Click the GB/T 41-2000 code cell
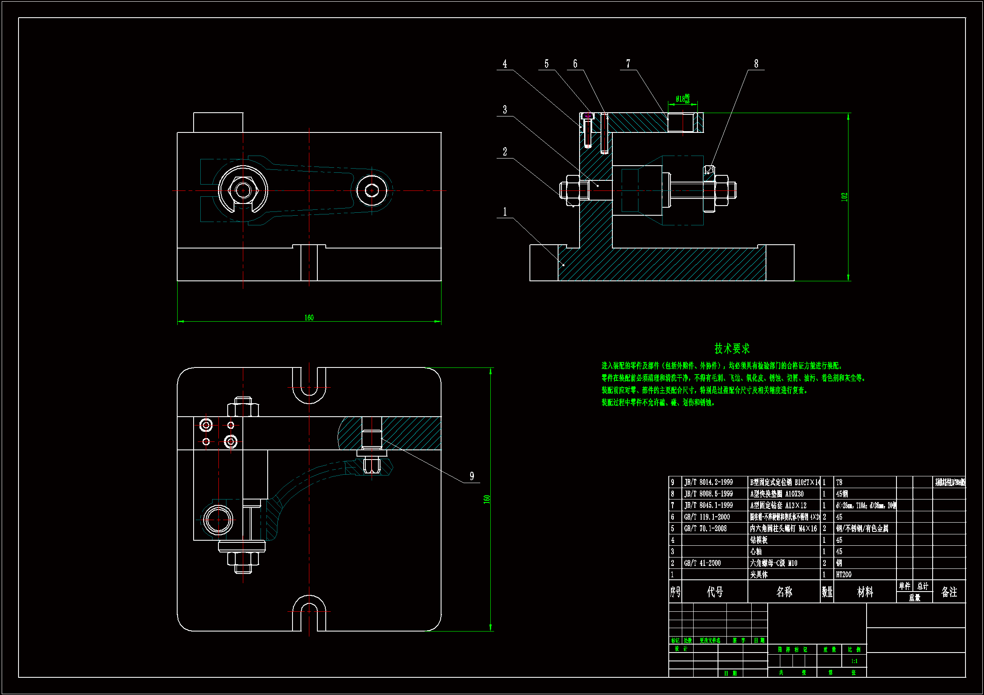The width and height of the screenshot is (984, 695). [702, 563]
